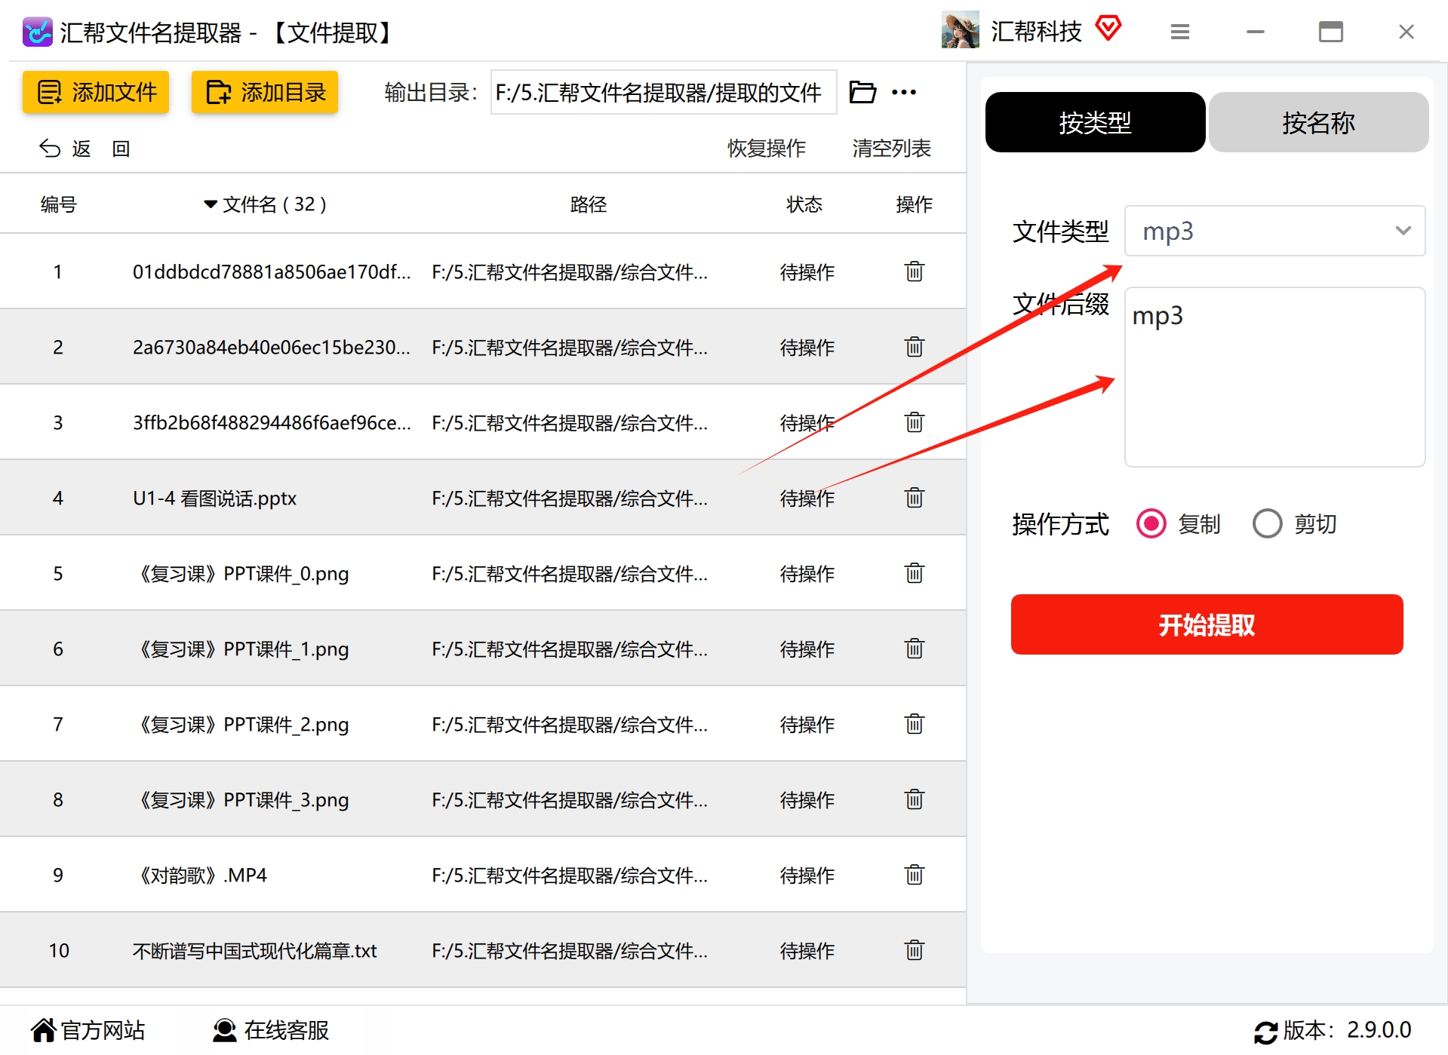The width and height of the screenshot is (1448, 1055).
Task: Click 清空列表 button
Action: pos(891,148)
